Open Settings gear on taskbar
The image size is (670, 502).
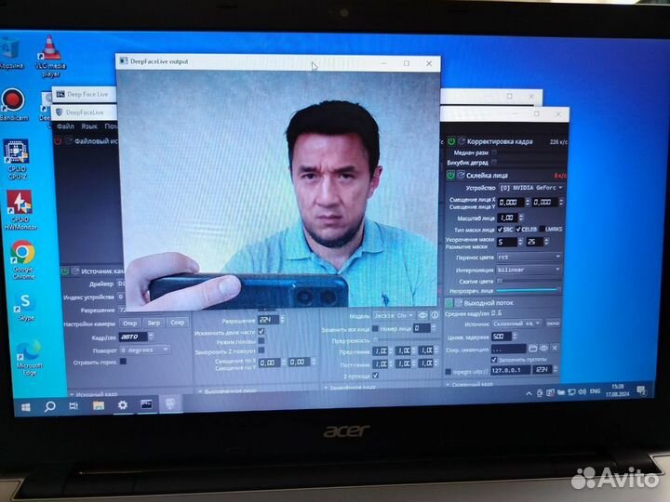123,404
